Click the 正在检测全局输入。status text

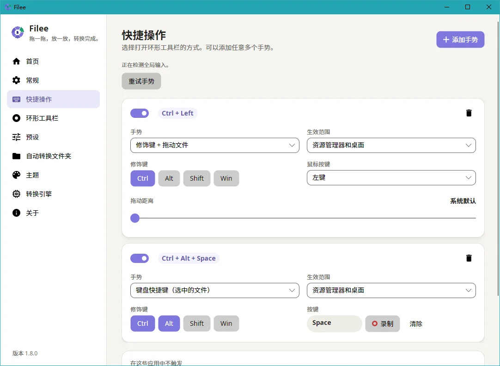(146, 65)
